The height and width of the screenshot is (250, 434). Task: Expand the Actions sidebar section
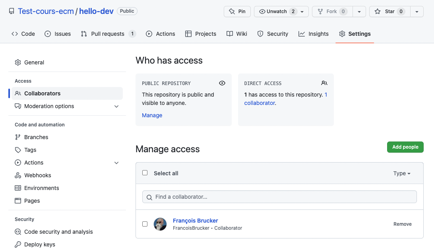pyautogui.click(x=116, y=163)
